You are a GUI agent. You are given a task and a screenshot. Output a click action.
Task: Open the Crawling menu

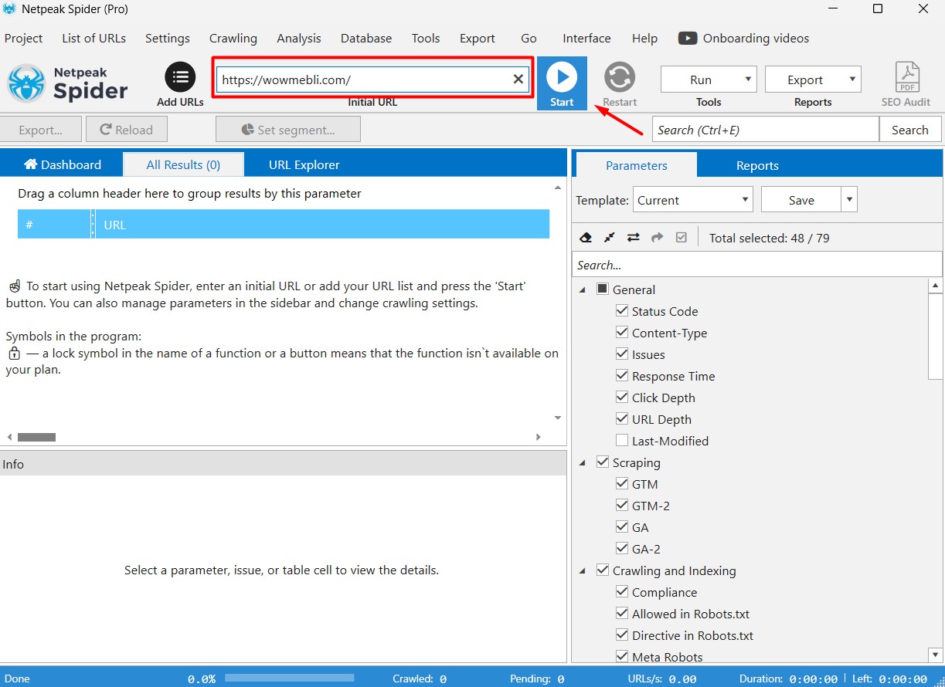point(233,38)
